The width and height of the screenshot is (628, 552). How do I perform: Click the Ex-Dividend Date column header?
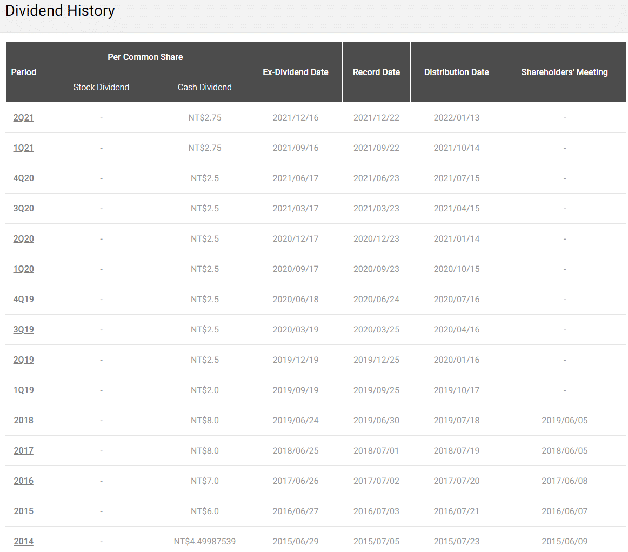coord(295,72)
